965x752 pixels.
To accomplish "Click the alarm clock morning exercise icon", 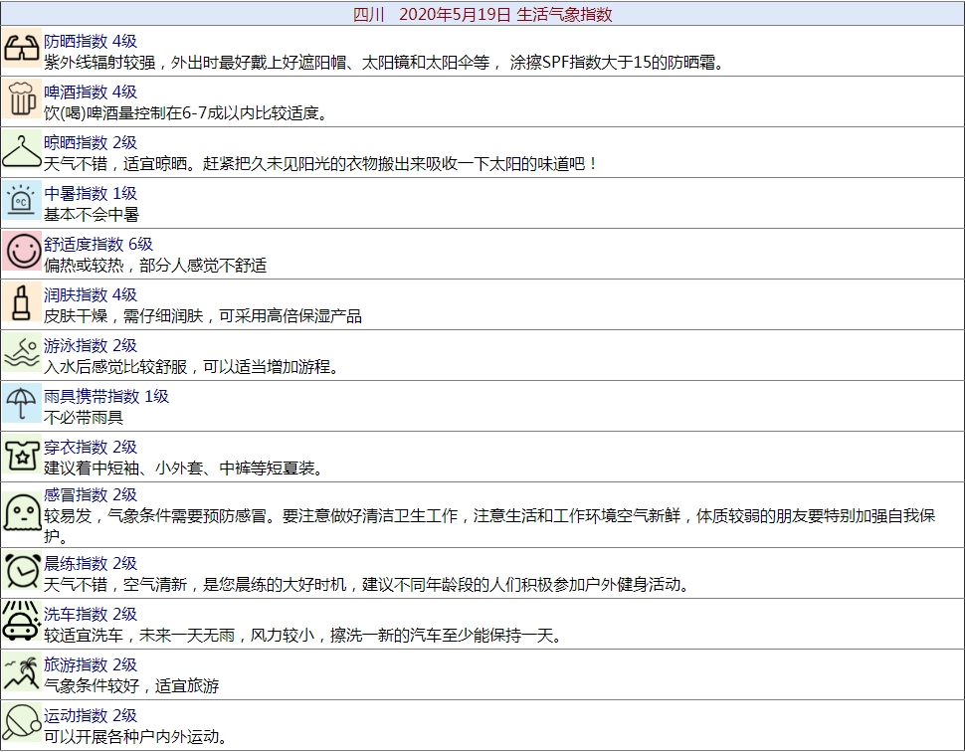I will pyautogui.click(x=22, y=573).
